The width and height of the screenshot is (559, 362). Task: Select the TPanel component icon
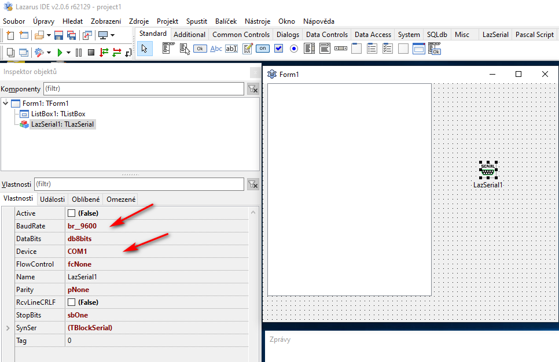403,49
